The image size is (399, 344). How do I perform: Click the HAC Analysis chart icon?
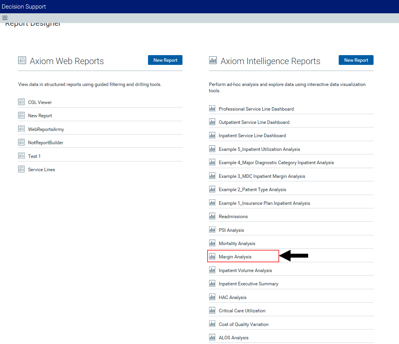[212, 297]
